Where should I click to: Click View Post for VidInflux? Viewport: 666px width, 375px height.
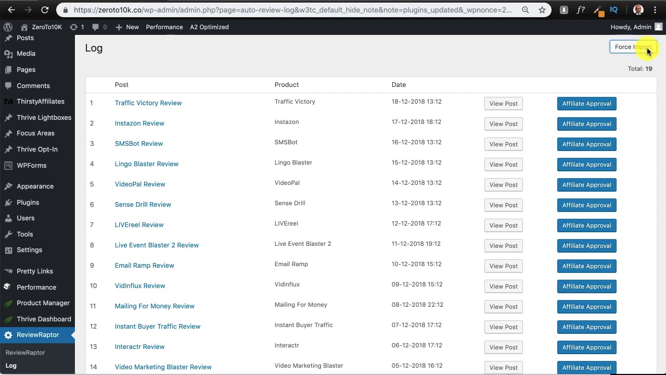(x=504, y=286)
